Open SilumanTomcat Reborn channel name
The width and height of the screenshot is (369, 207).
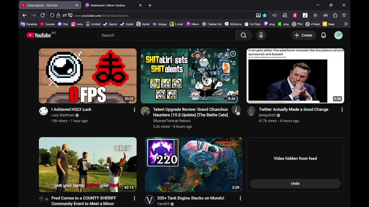tap(172, 121)
